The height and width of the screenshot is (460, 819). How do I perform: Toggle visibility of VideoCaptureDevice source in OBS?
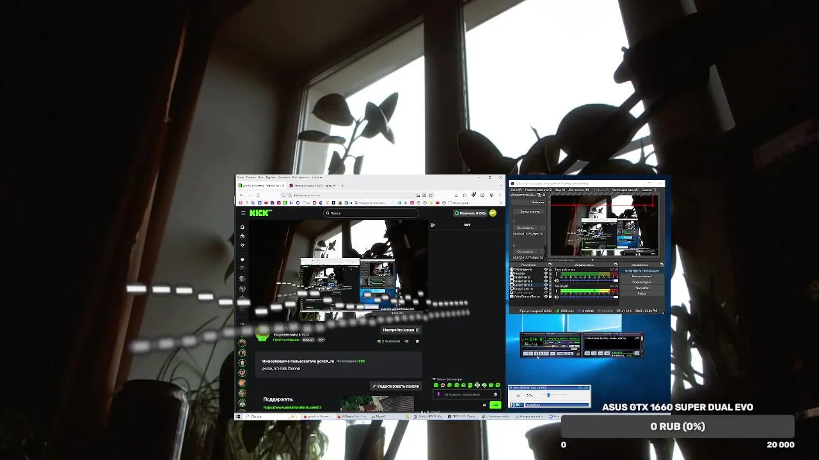pyautogui.click(x=546, y=296)
